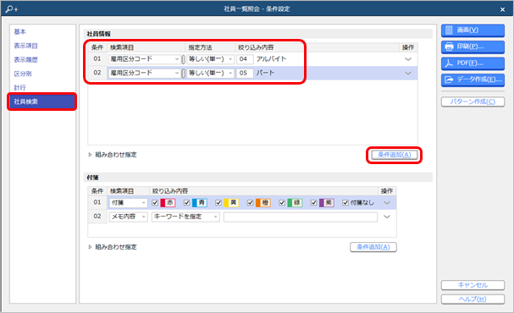Click the printer icon on 印刷(P)
This screenshot has height=313, width=514.
[x=449, y=47]
